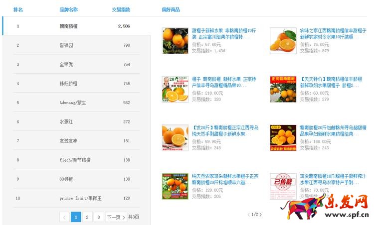
Task: Select the 秭归脐橙 brand row
Action: (77, 83)
